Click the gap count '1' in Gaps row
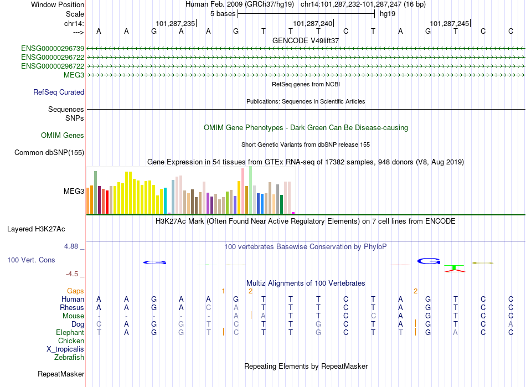This screenshot has width=526, height=387. coord(224,291)
